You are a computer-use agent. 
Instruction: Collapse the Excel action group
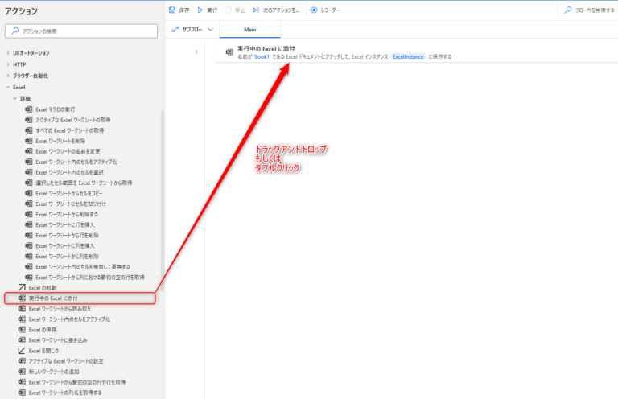coord(8,86)
